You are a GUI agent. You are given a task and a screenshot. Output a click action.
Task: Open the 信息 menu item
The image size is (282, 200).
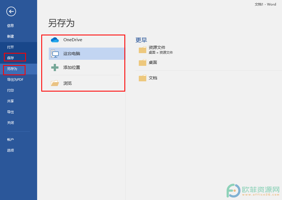[11, 26]
